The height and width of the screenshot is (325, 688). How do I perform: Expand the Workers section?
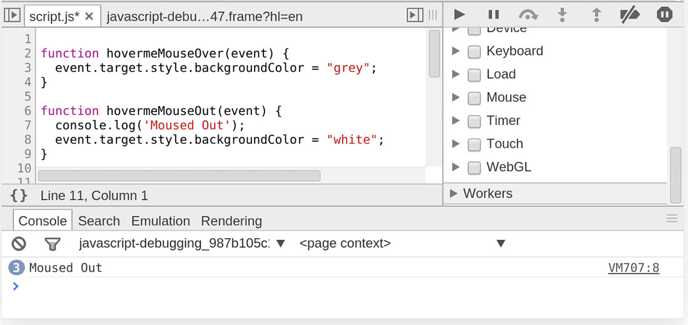[453, 193]
